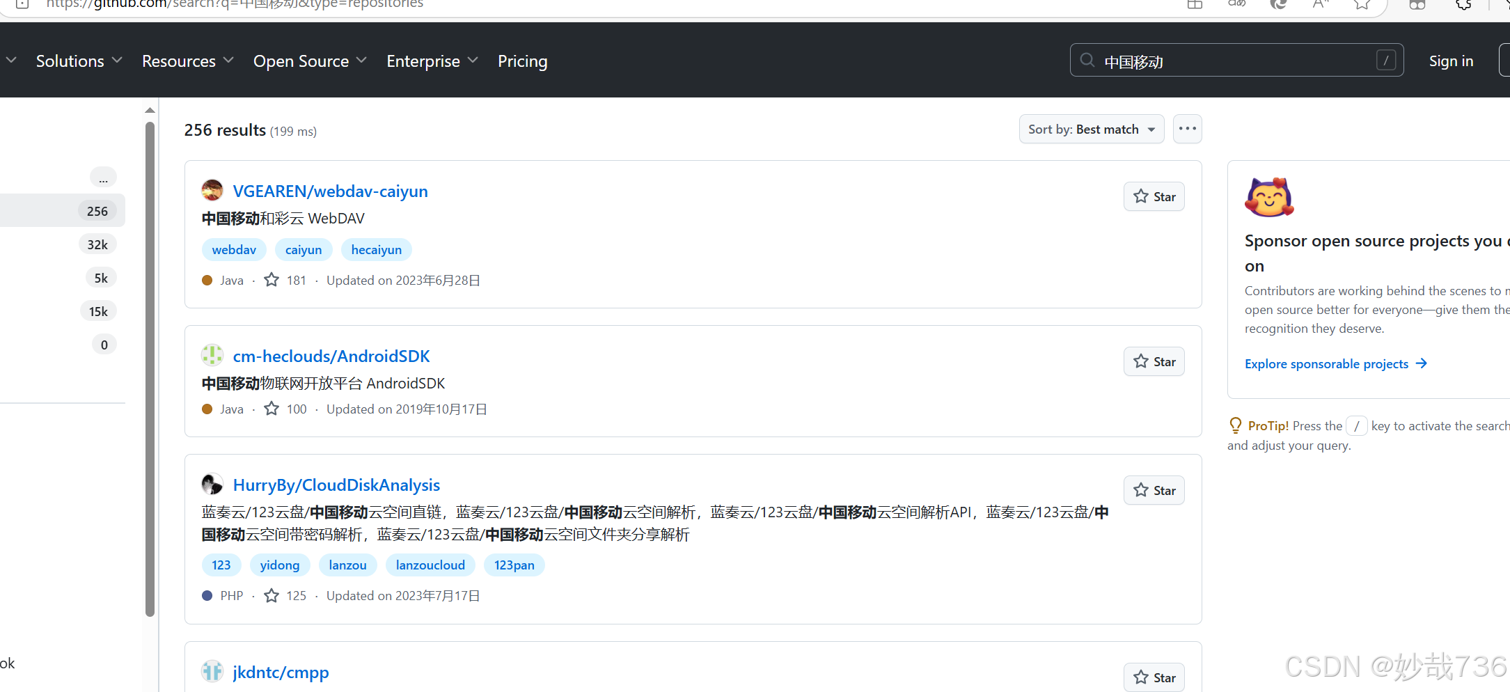Select the caiyun topic tag
This screenshot has width=1510, height=692.
(x=304, y=249)
